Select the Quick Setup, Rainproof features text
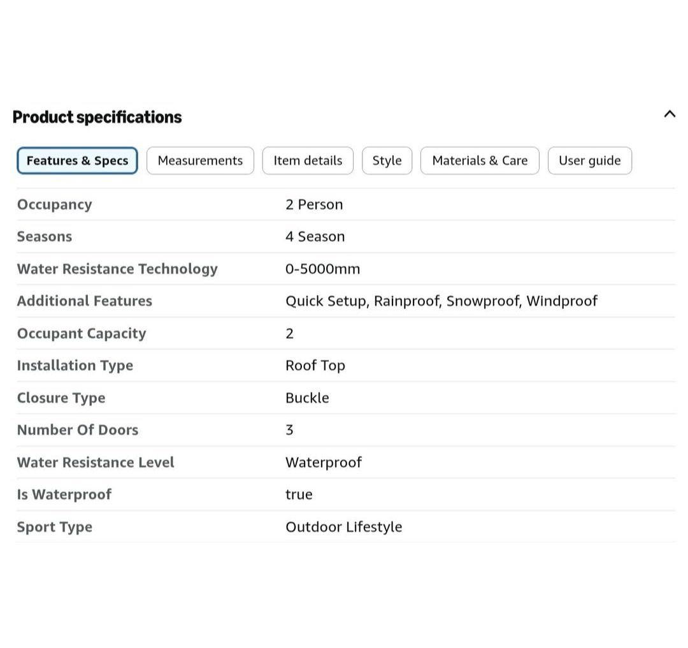 (x=363, y=301)
